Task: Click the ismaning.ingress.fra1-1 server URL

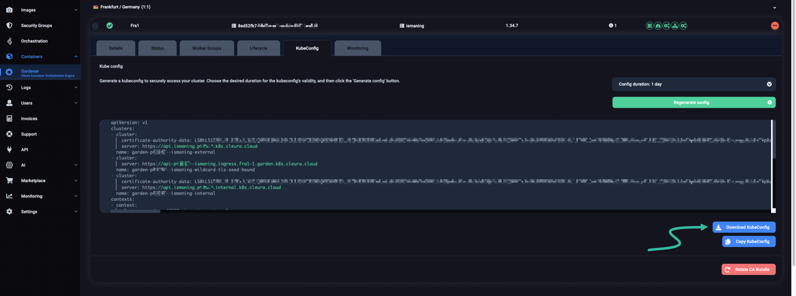Action: [x=230, y=164]
